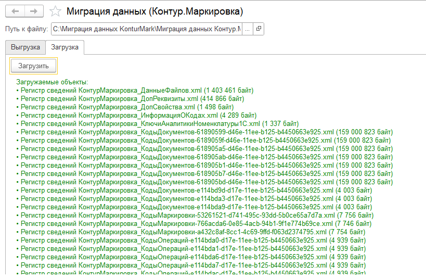Select the КодыОпераций-e114bda1 row
Screen dimensions: 426x278
(191, 249)
